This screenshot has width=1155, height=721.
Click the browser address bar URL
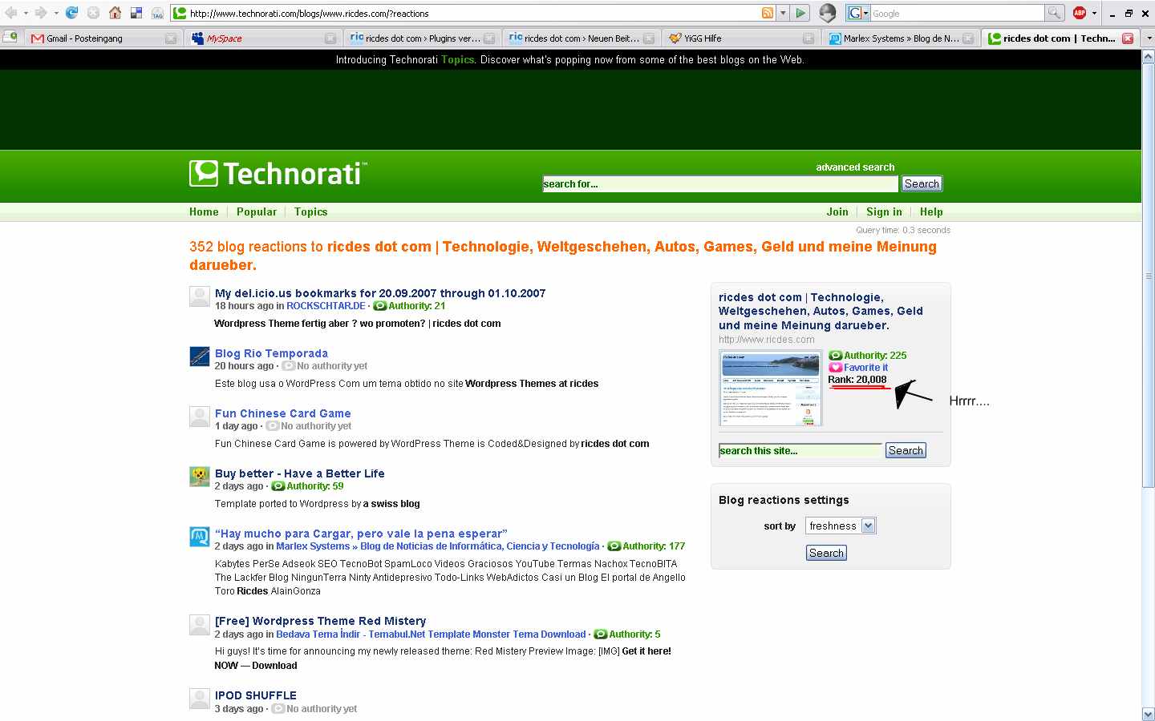point(473,13)
